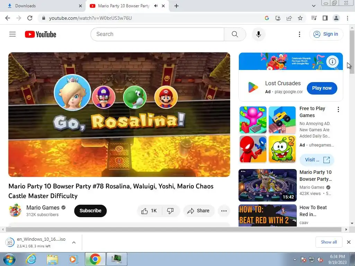Expand the tab search dropdown
Viewport: 355px width, 266px height.
coord(313,6)
